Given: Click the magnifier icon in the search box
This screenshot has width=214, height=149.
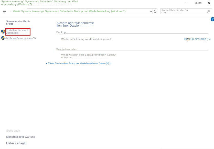Looking at the screenshot, I should [208, 12].
